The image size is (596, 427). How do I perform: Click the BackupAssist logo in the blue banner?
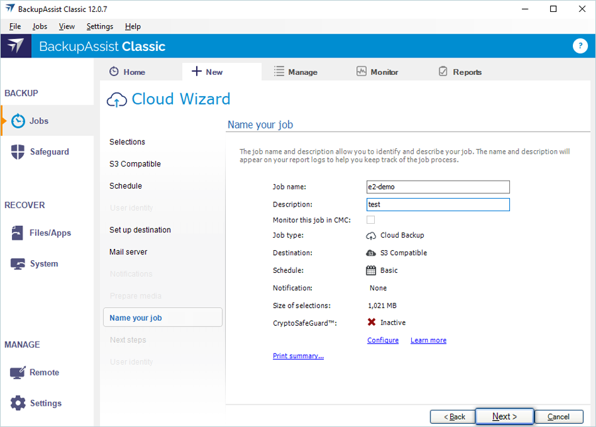click(x=16, y=46)
